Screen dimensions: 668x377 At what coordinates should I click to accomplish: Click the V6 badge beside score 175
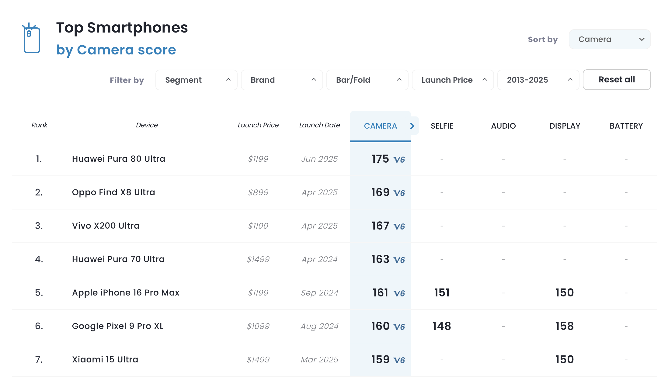pos(399,160)
